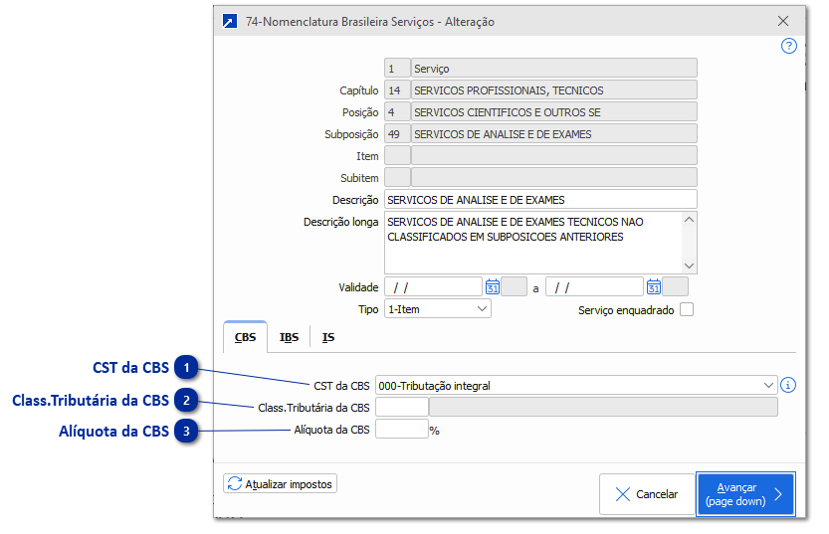Click the Atualizar impostos button
Image resolution: width=829 pixels, height=534 pixels.
(281, 484)
